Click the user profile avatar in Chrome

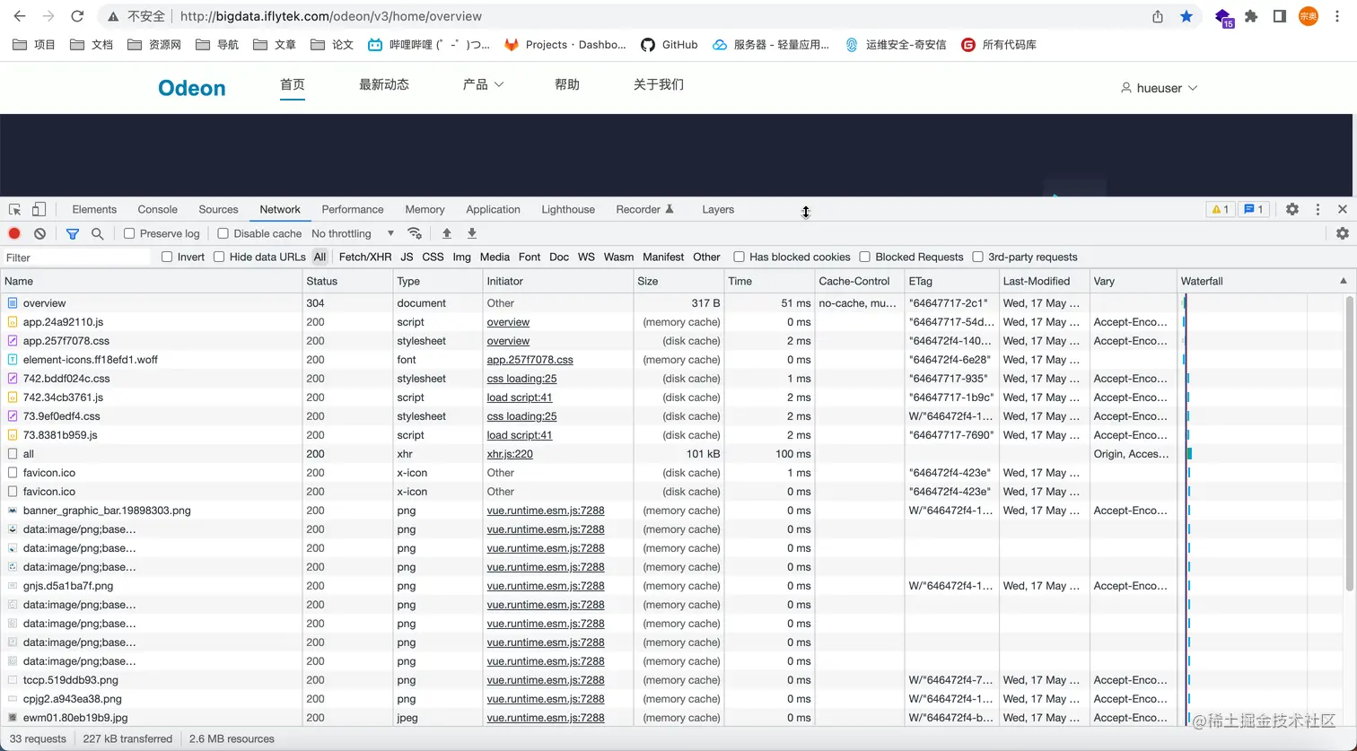point(1309,16)
